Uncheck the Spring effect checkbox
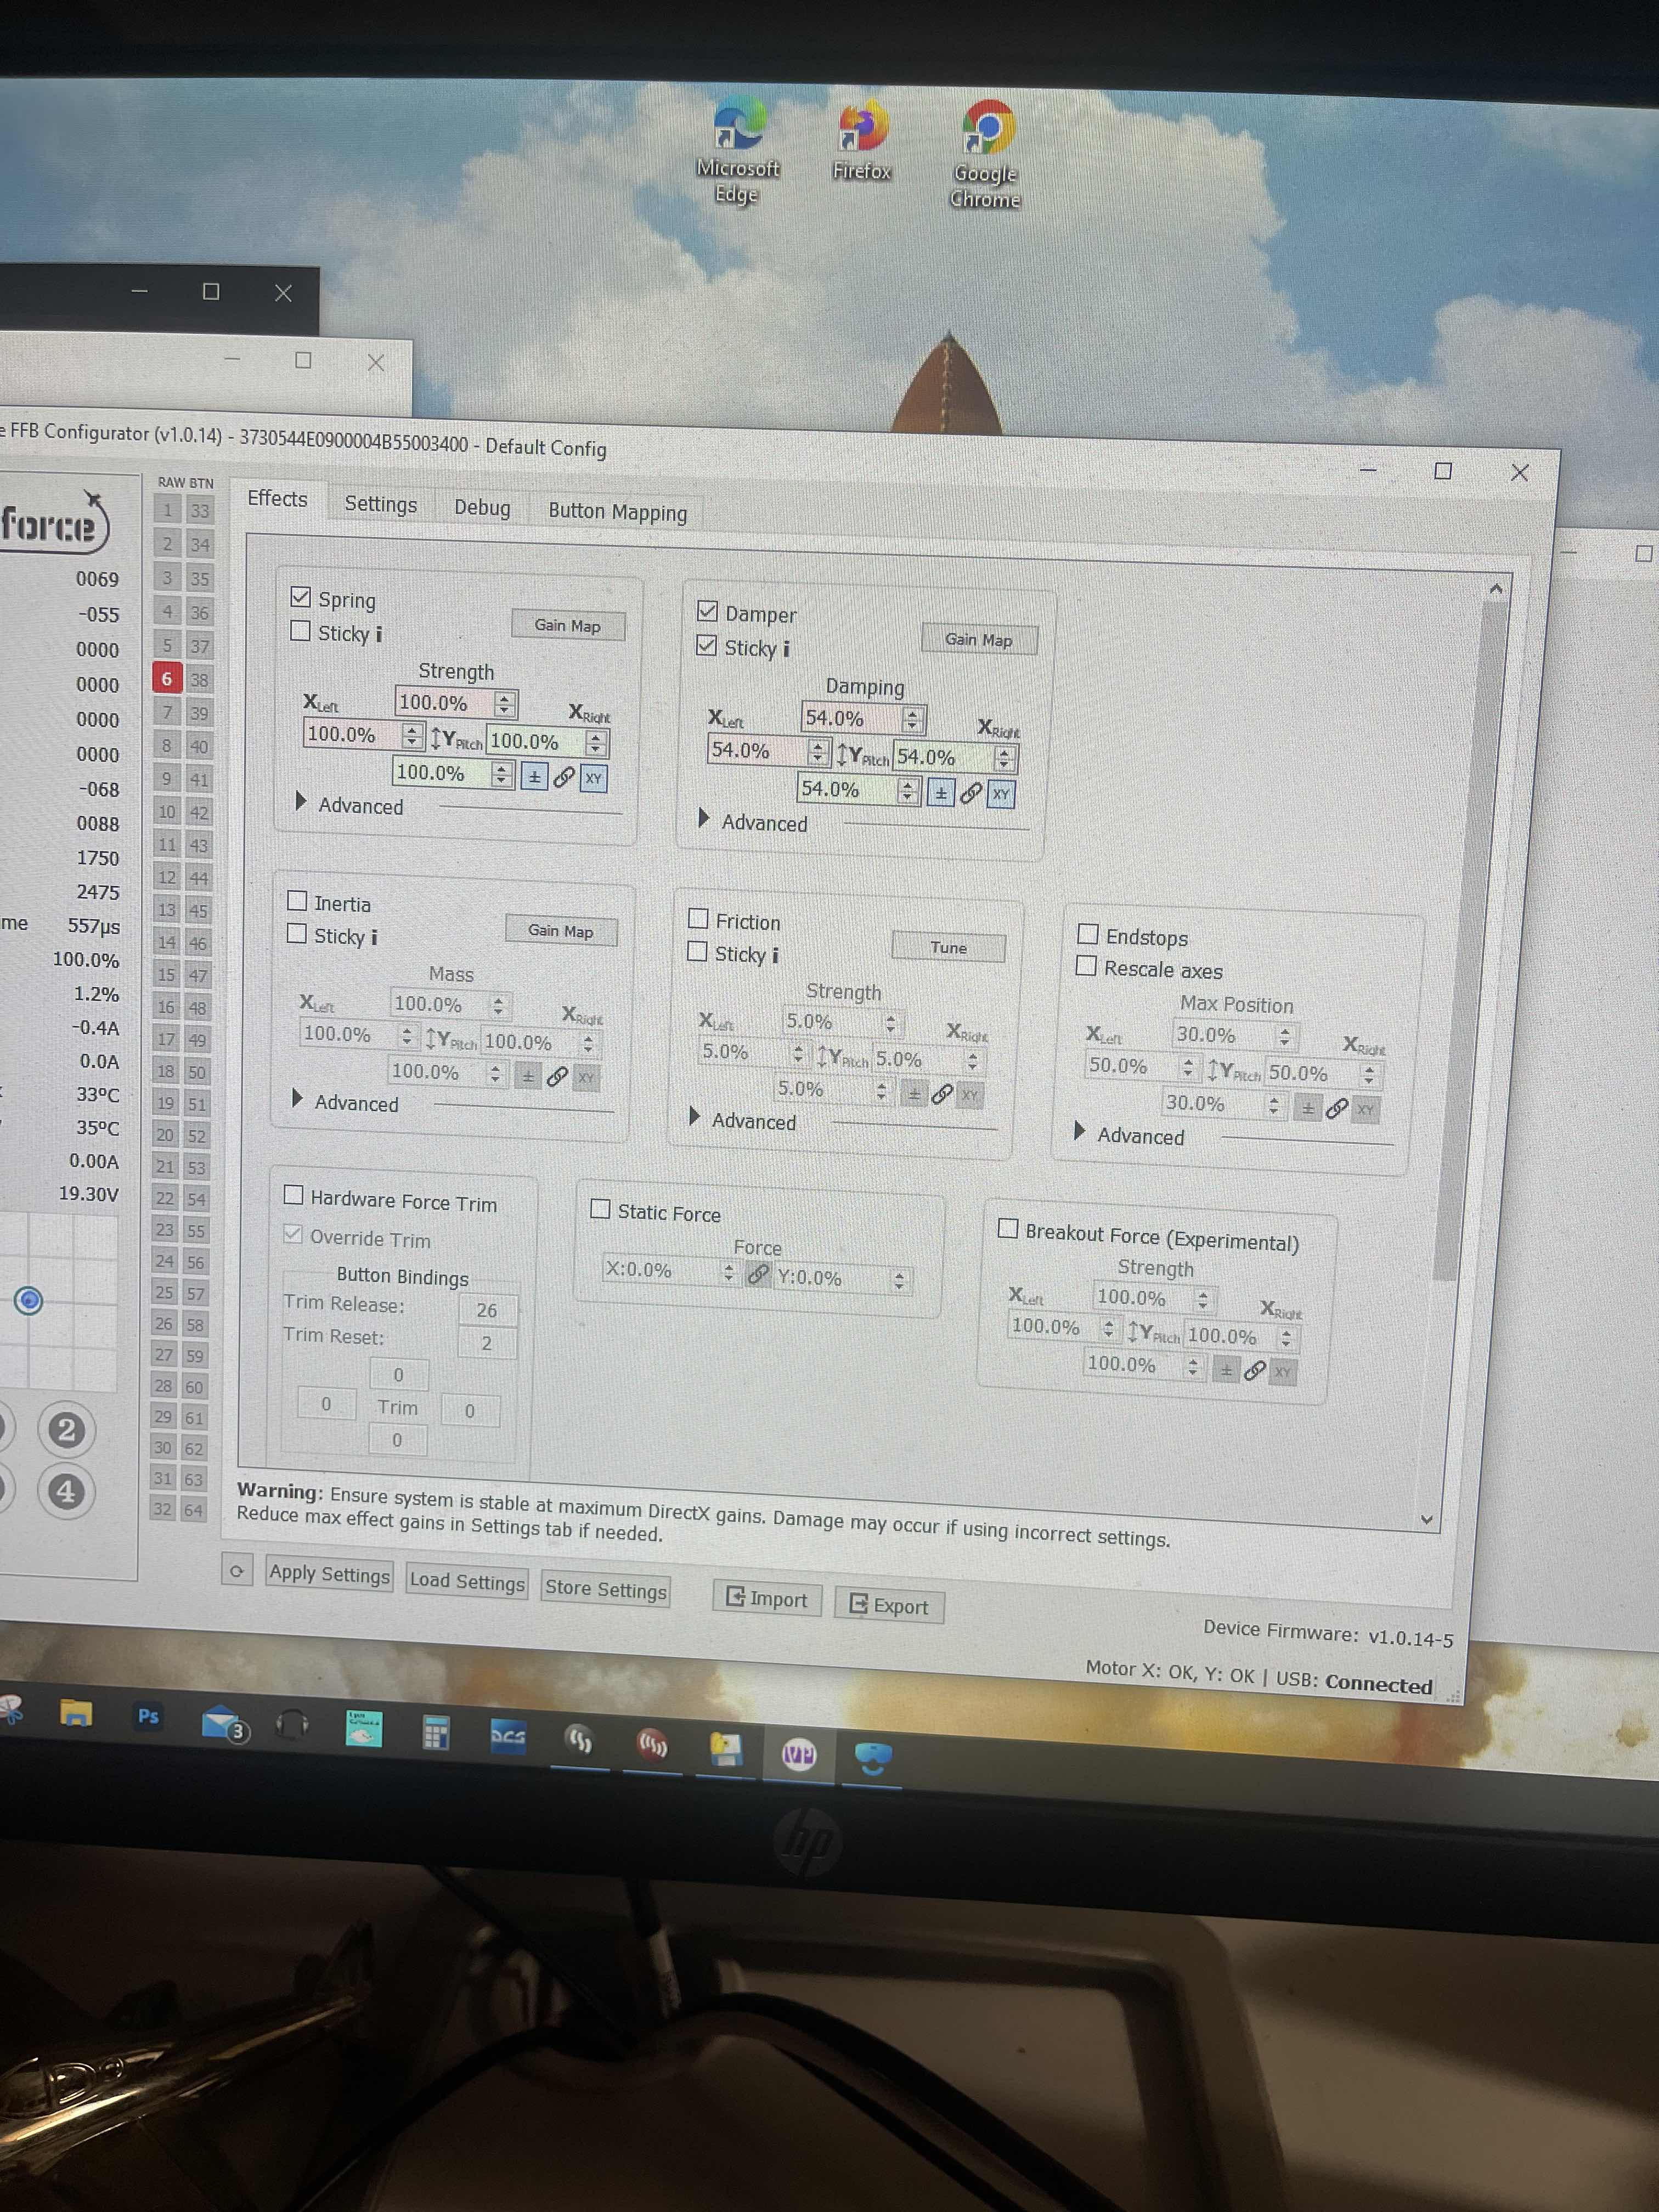Image resolution: width=1659 pixels, height=2212 pixels. click(300, 597)
